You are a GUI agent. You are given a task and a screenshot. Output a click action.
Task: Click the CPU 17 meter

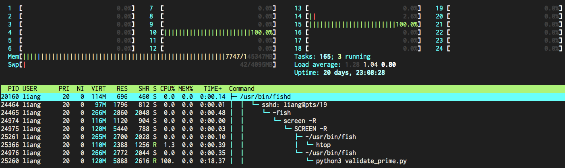[x=358, y=40]
